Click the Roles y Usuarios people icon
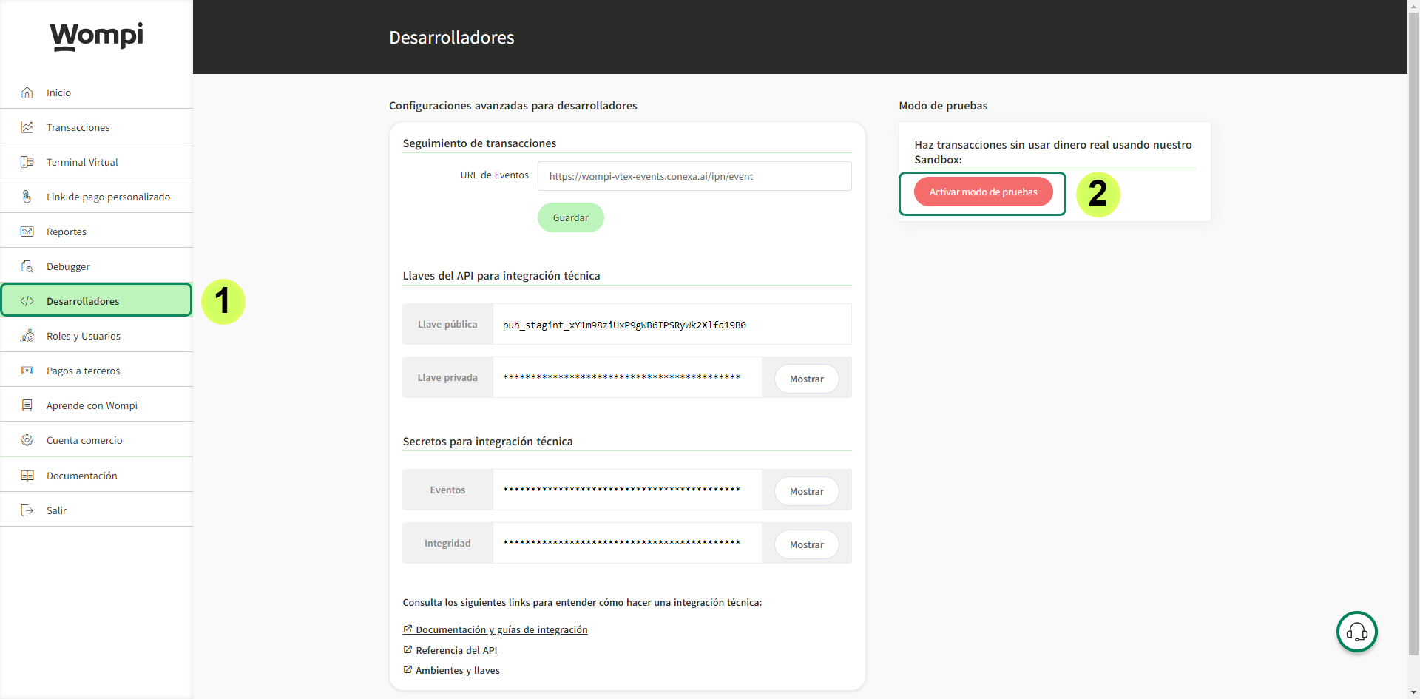The height and width of the screenshot is (699, 1420). [x=27, y=336]
